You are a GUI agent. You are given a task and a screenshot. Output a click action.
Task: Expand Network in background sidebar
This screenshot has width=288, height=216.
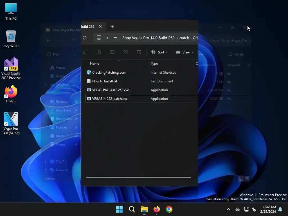[x=46, y=170]
